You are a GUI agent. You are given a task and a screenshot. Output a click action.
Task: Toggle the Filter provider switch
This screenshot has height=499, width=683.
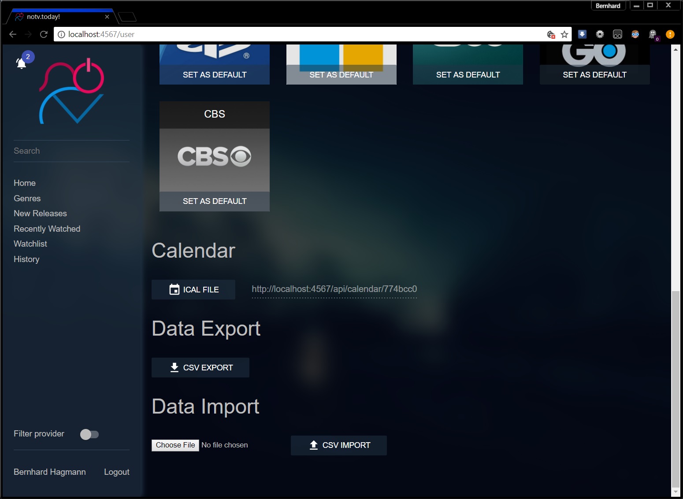coord(89,434)
